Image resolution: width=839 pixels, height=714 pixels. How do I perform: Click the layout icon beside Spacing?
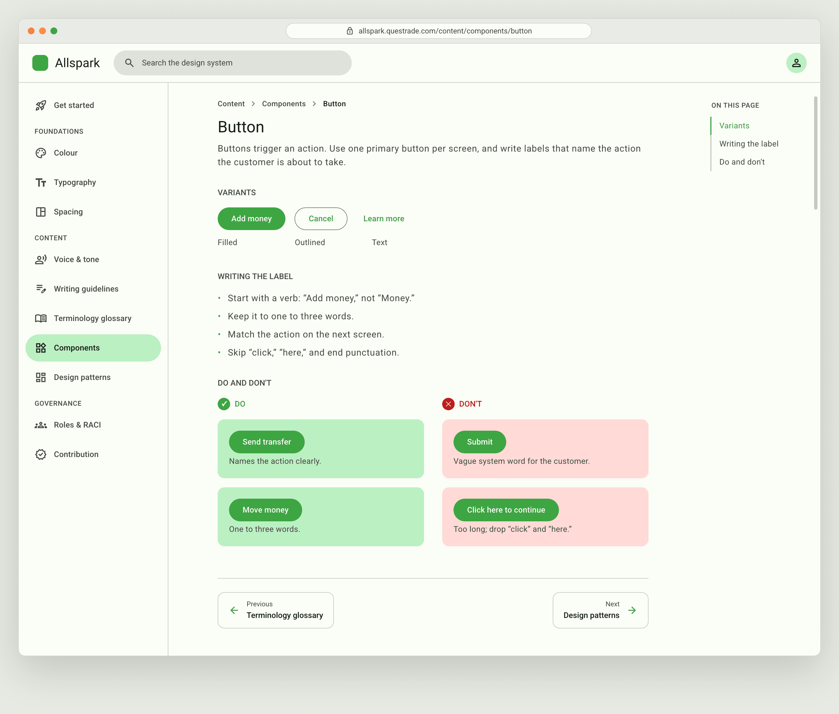pyautogui.click(x=41, y=212)
